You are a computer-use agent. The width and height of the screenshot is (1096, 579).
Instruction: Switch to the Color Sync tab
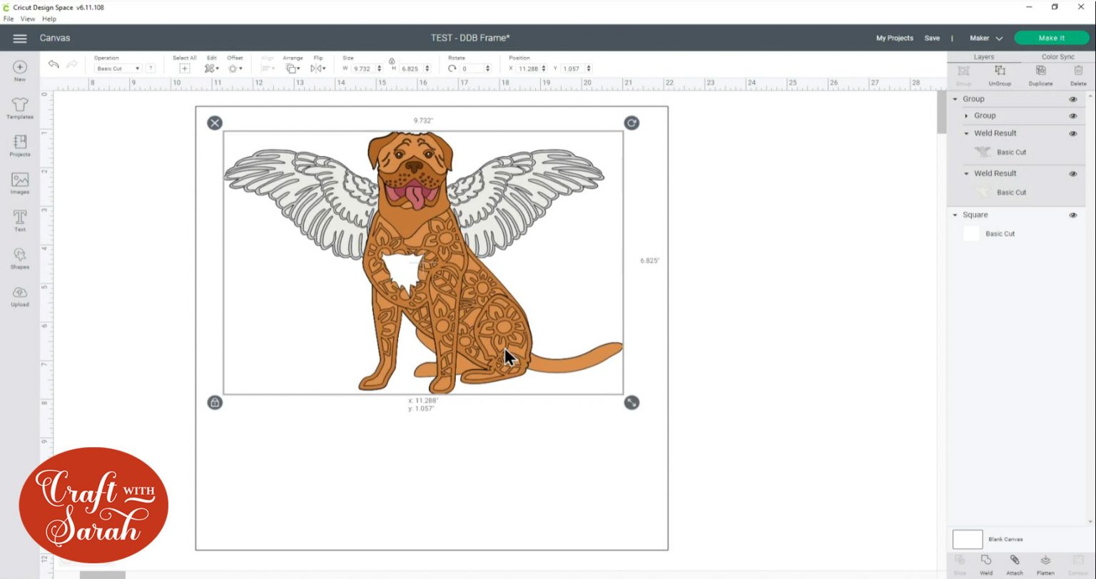(x=1057, y=57)
